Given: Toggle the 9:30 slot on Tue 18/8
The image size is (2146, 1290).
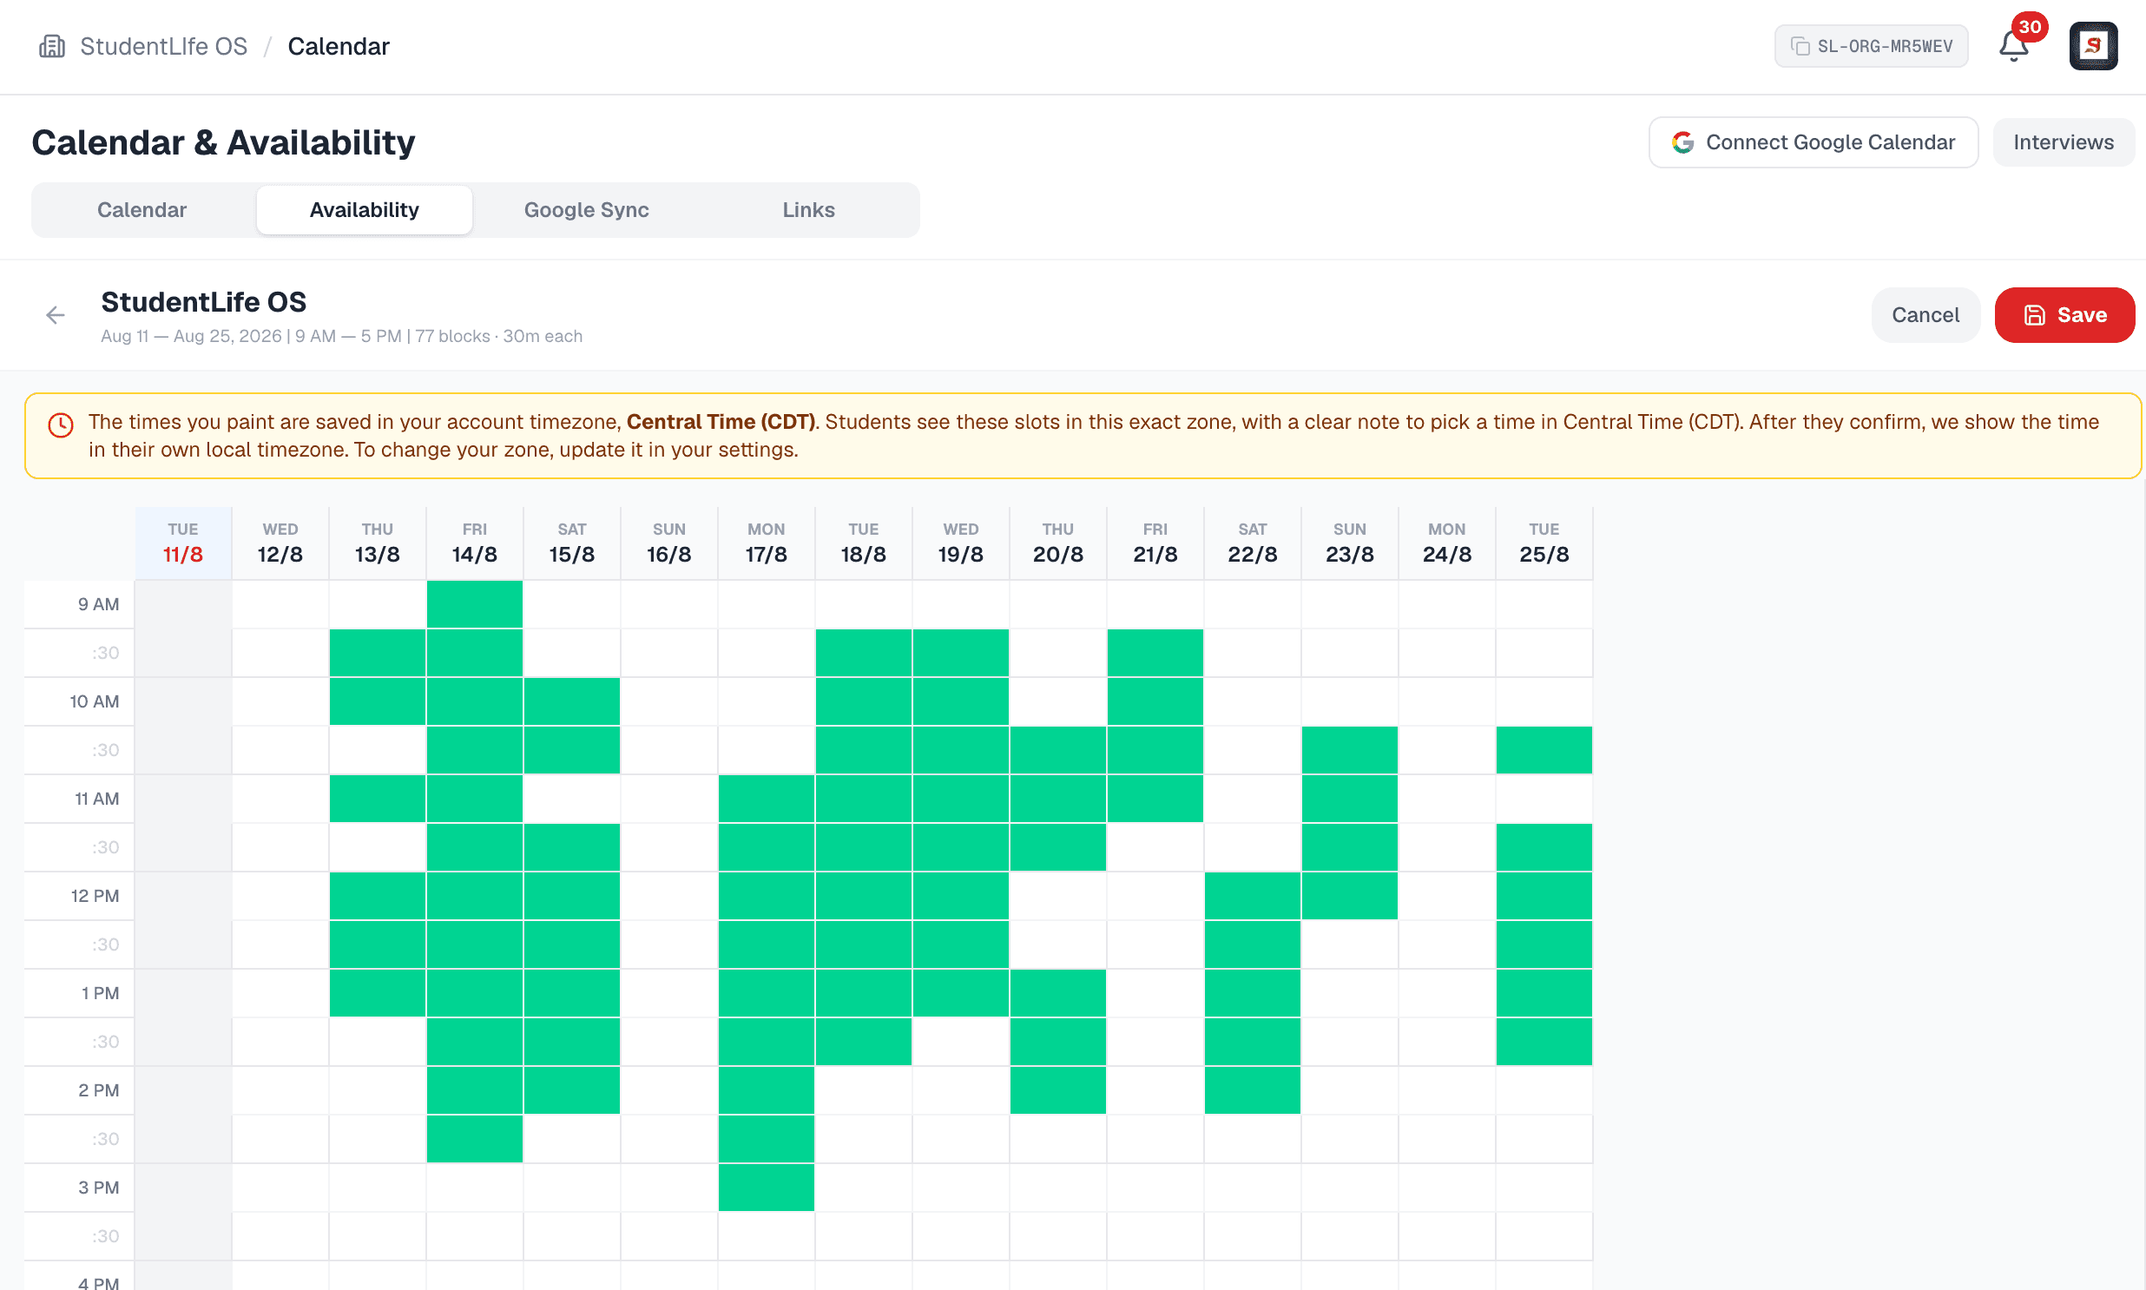Looking at the screenshot, I should point(863,653).
